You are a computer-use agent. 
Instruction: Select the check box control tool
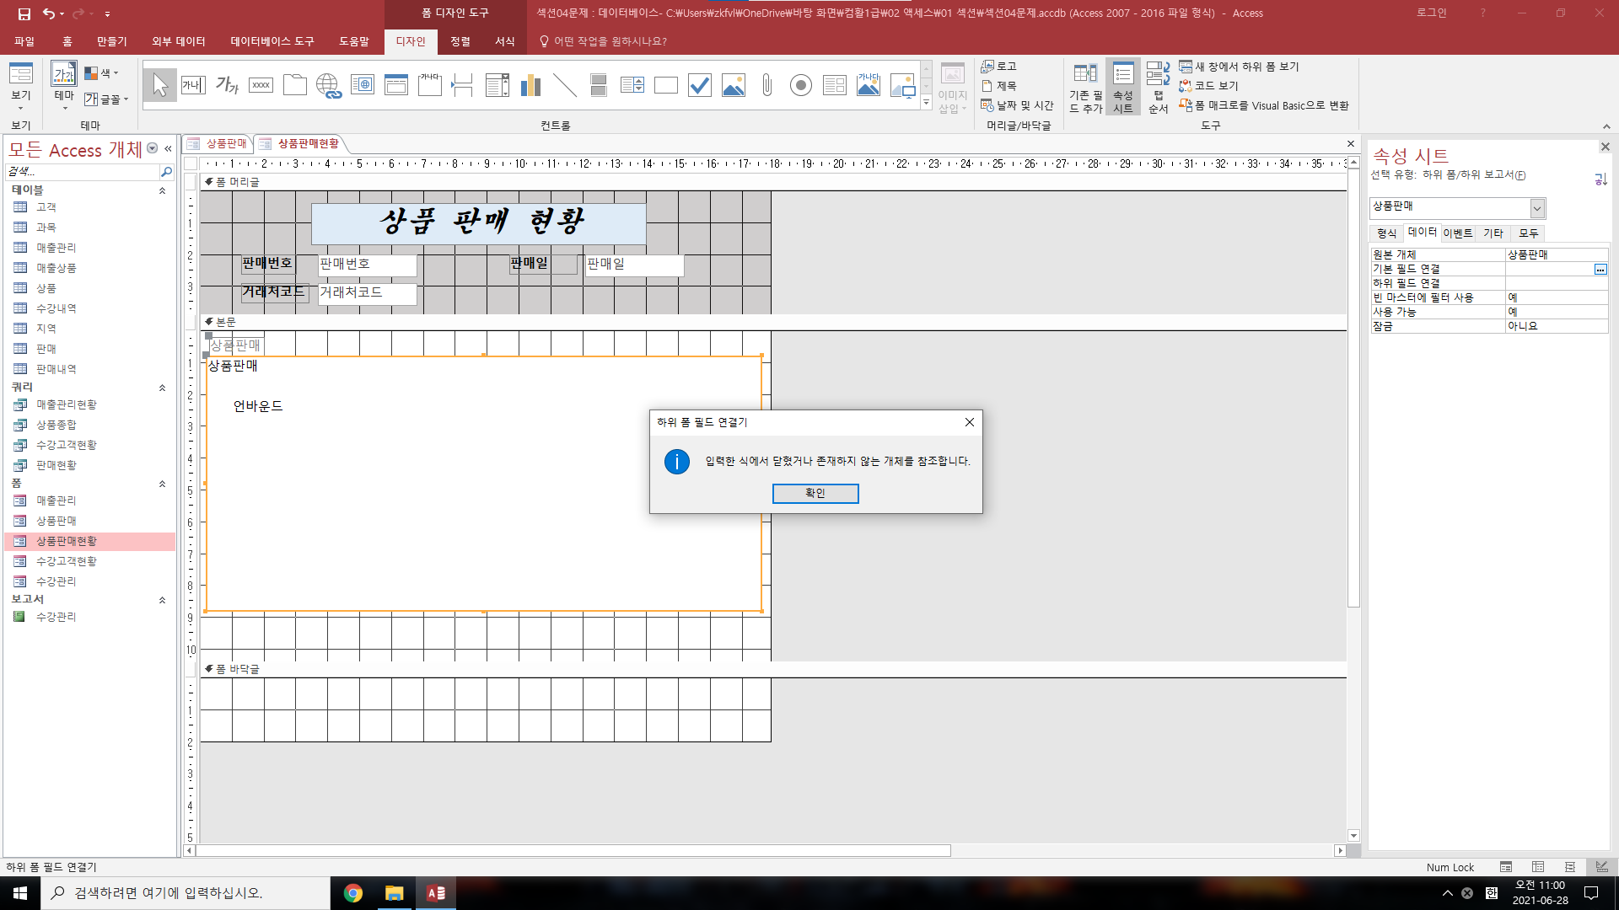point(699,85)
